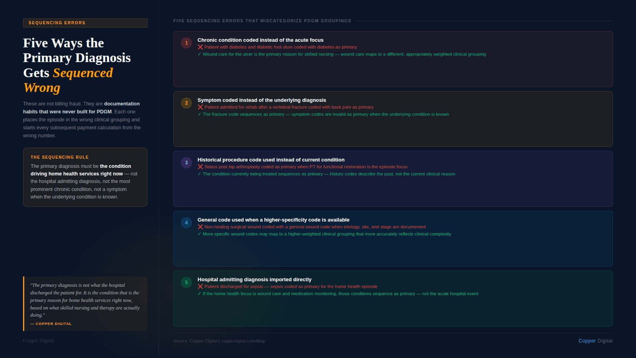Open the copperdigital.com/blog source link
This screenshot has width=636, height=358.
click(x=242, y=341)
